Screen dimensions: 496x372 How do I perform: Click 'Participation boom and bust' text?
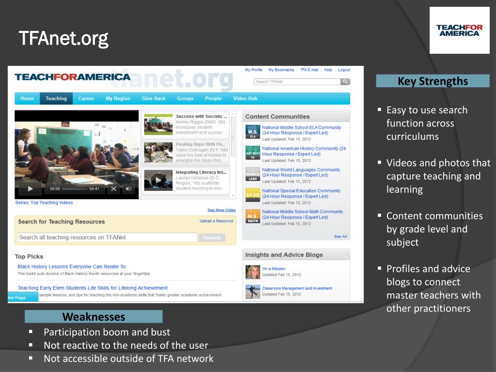(107, 332)
